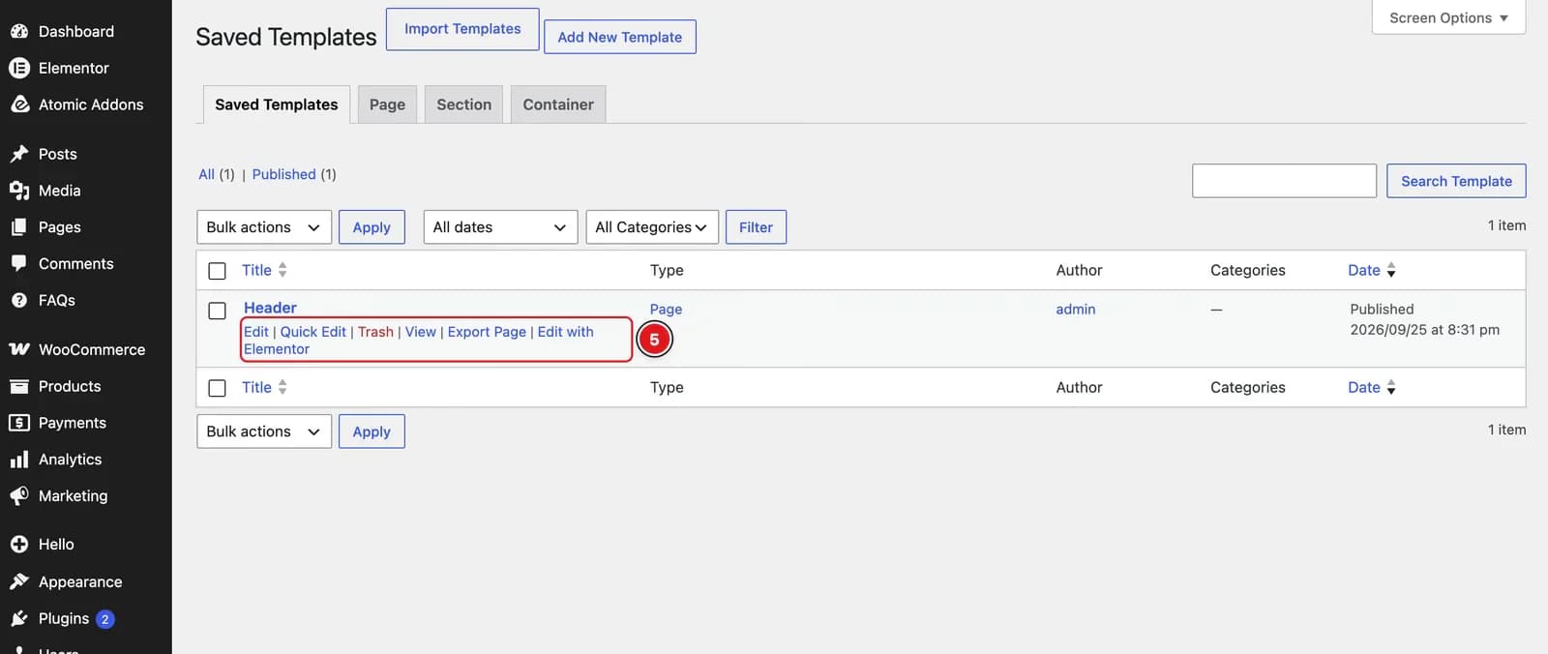Click the Add New Template button
The height and width of the screenshot is (654, 1548).
click(x=620, y=37)
